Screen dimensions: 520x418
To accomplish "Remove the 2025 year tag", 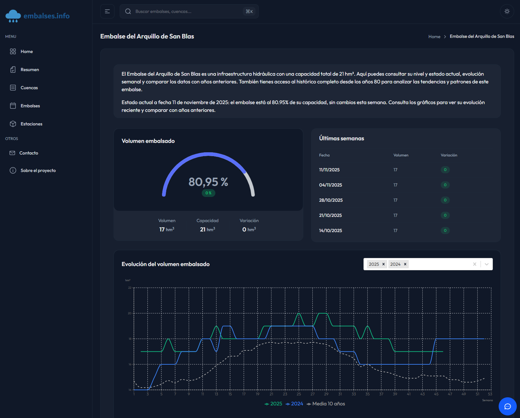I will click(x=384, y=264).
